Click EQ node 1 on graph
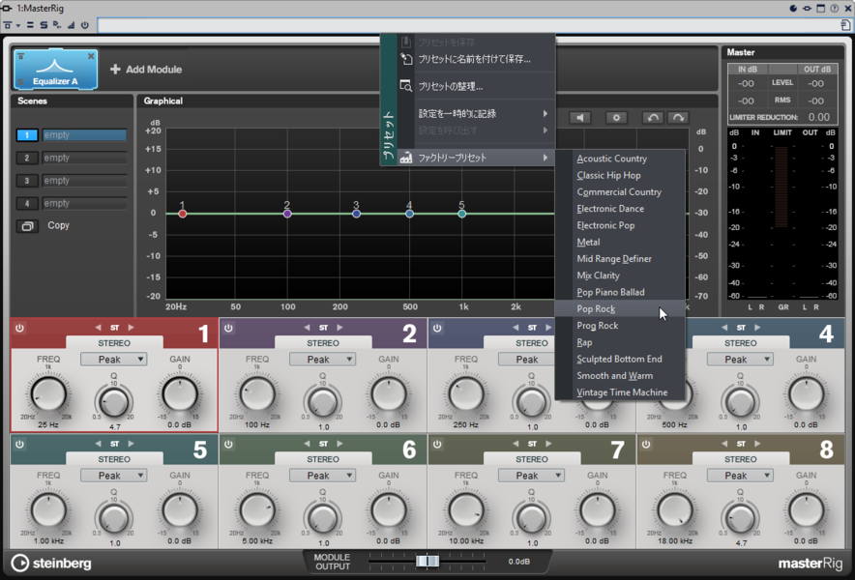Viewport: 855px width, 580px height. click(x=183, y=214)
